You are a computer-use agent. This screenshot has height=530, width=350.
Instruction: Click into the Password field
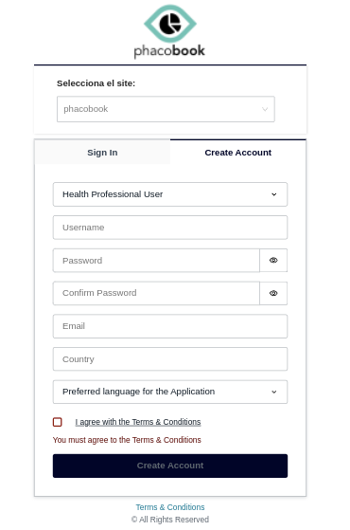(x=156, y=261)
